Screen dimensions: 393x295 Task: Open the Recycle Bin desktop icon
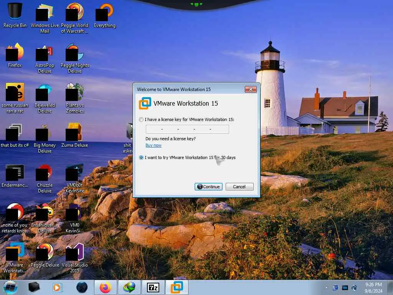tap(15, 15)
